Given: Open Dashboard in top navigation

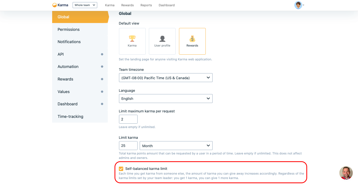Looking at the screenshot, I should tap(167, 5).
